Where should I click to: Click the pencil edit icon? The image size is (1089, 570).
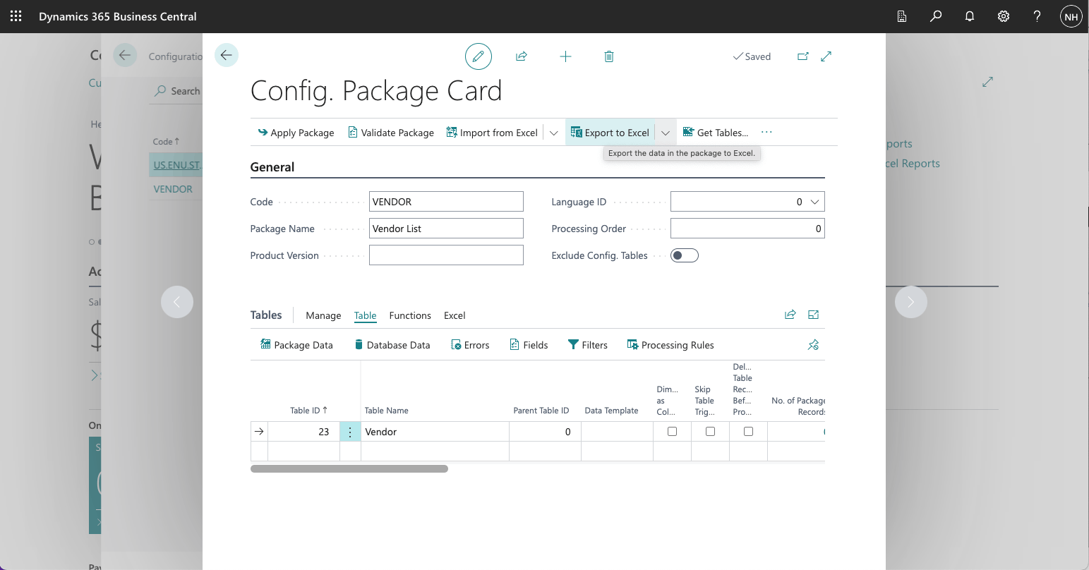pyautogui.click(x=478, y=56)
